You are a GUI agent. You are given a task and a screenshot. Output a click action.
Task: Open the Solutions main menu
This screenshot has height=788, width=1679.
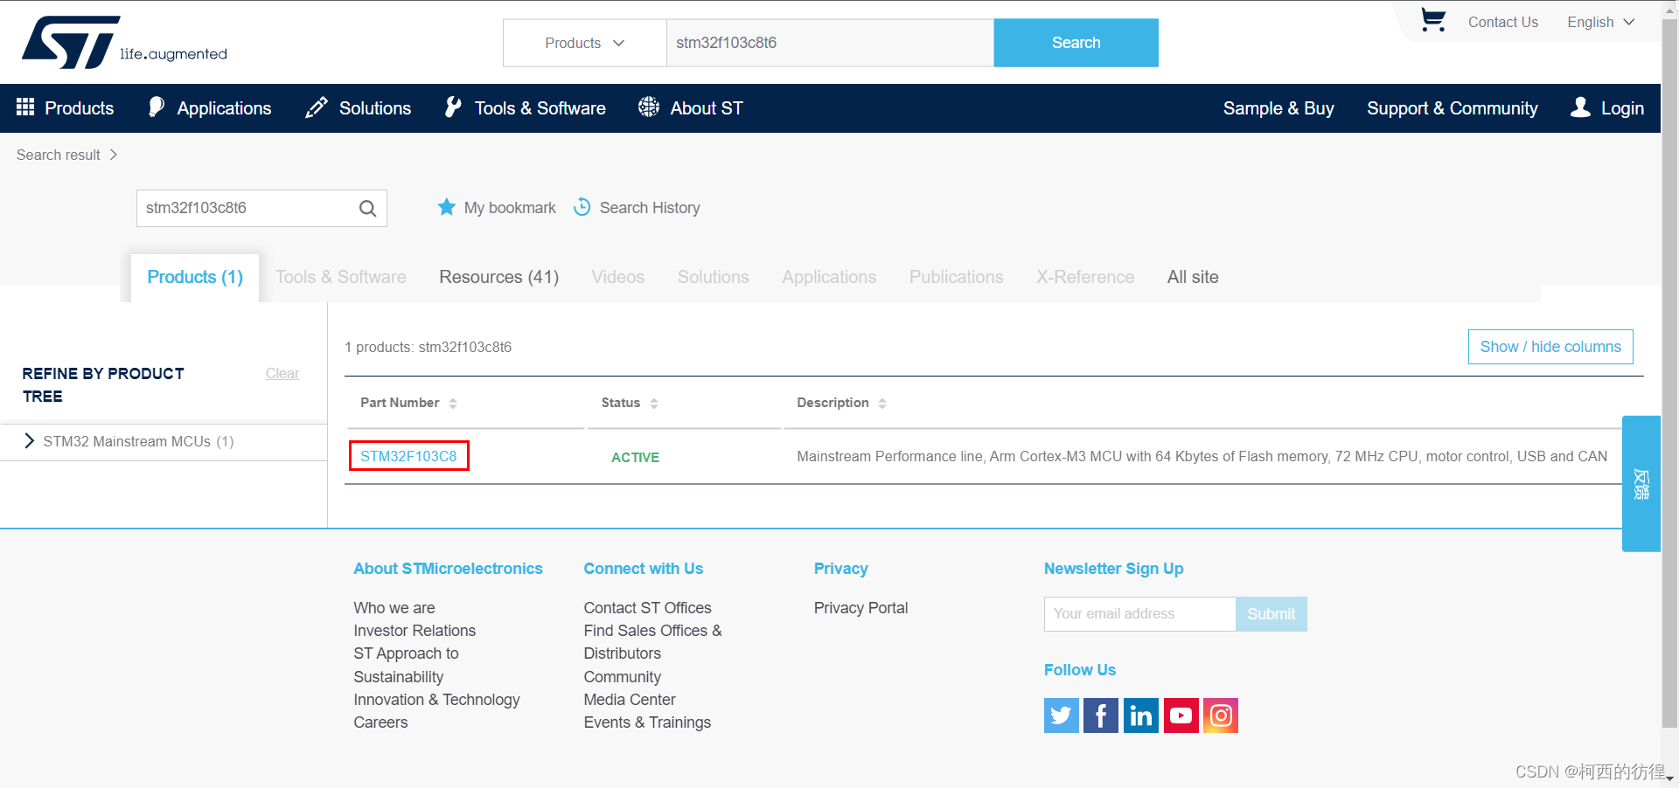pyautogui.click(x=358, y=108)
